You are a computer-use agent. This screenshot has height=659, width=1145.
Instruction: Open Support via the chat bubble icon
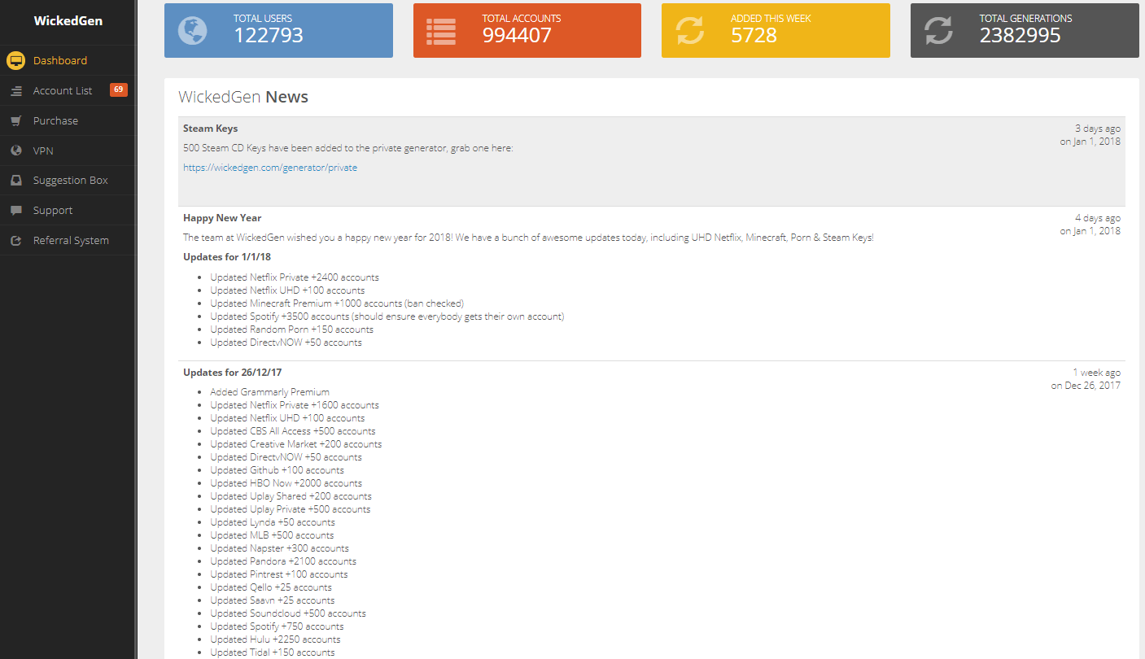(x=15, y=210)
